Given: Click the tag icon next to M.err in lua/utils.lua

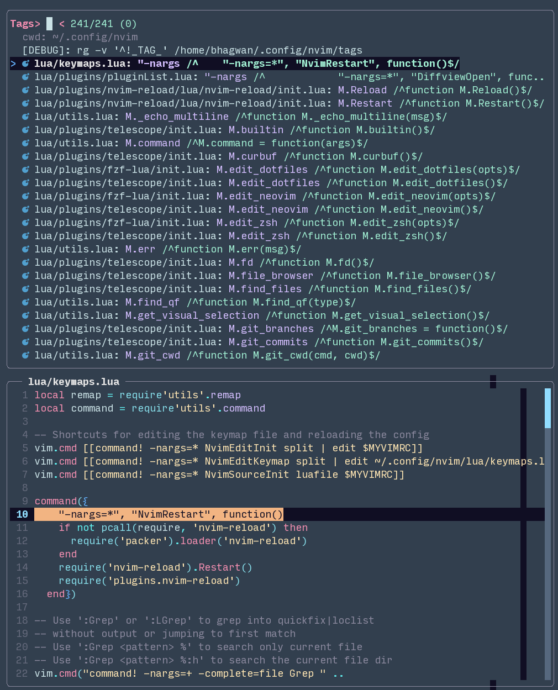Looking at the screenshot, I should [25, 249].
